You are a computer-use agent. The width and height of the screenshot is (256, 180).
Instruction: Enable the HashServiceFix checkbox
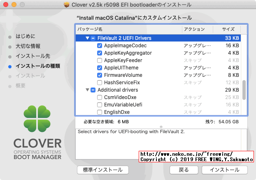point(100,83)
